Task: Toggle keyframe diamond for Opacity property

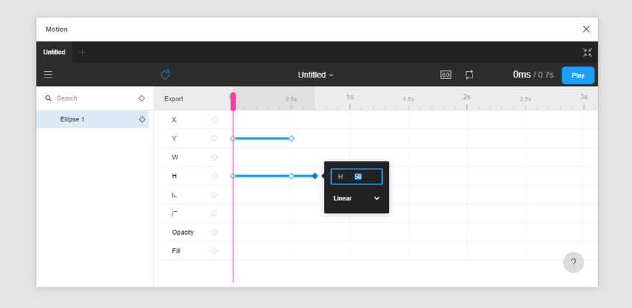Action: [x=214, y=232]
